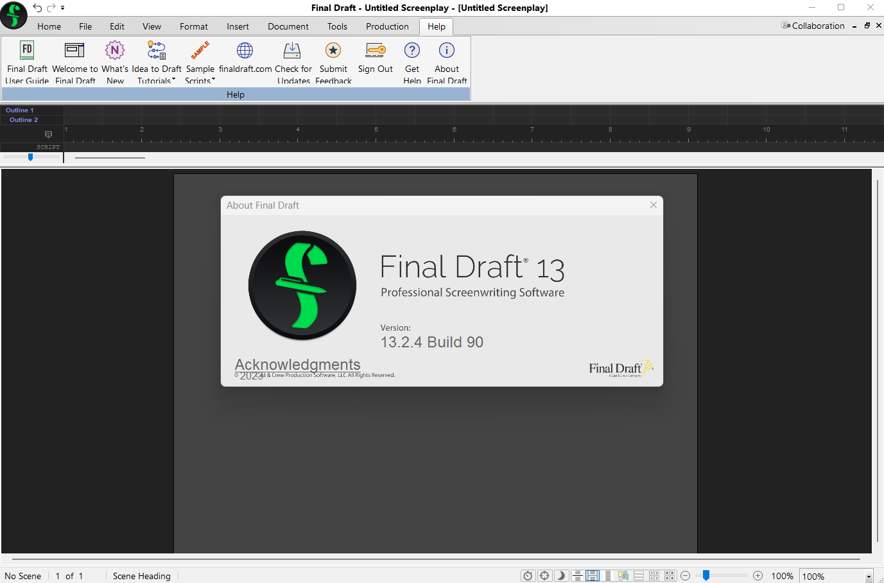Viewport: 884px width, 583px height.
Task: Visit finaldraft.com from the ribbon
Action: 245,58
